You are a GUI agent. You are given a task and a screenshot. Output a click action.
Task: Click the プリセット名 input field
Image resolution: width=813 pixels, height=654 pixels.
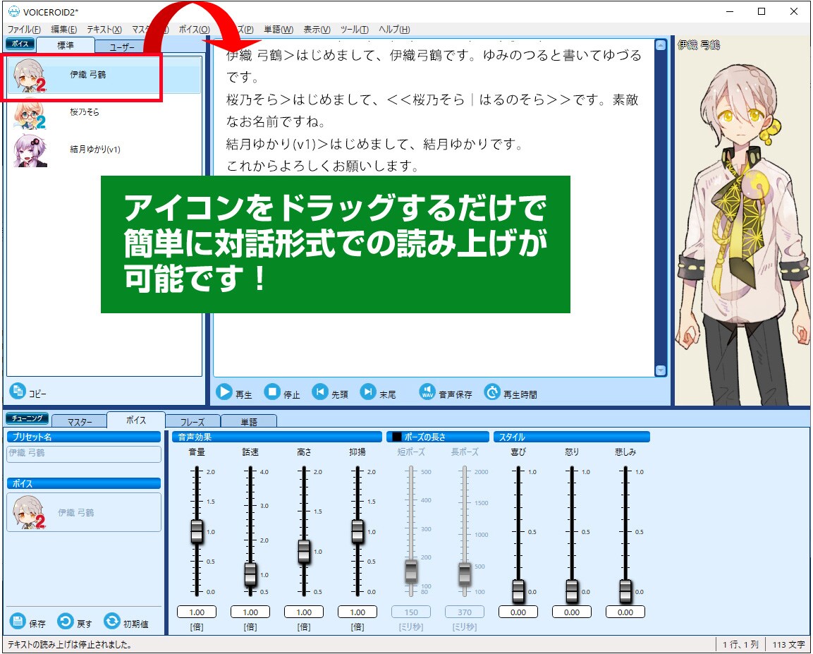point(84,454)
